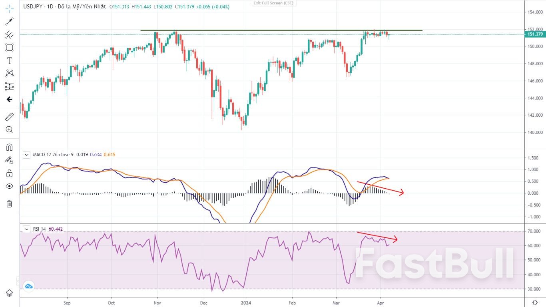Click the MACD value 0.634 in legend

tap(96, 155)
